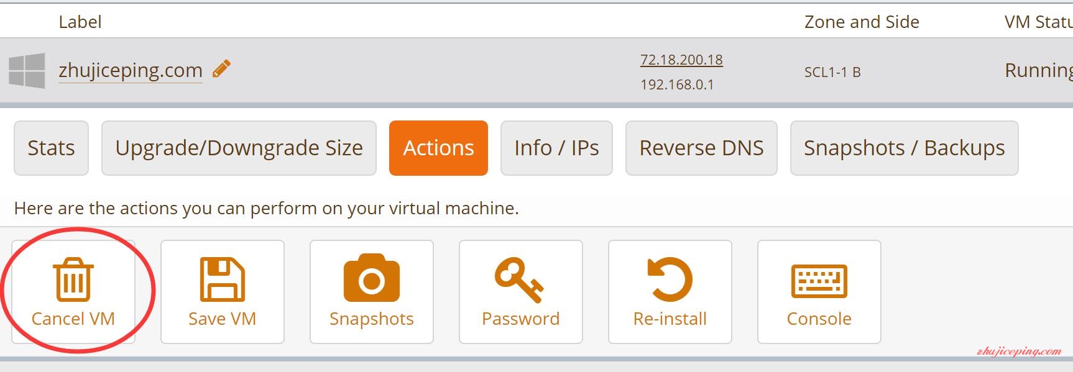Click the Save VM floppy disk icon
The width and height of the screenshot is (1073, 372).
coord(223,279)
